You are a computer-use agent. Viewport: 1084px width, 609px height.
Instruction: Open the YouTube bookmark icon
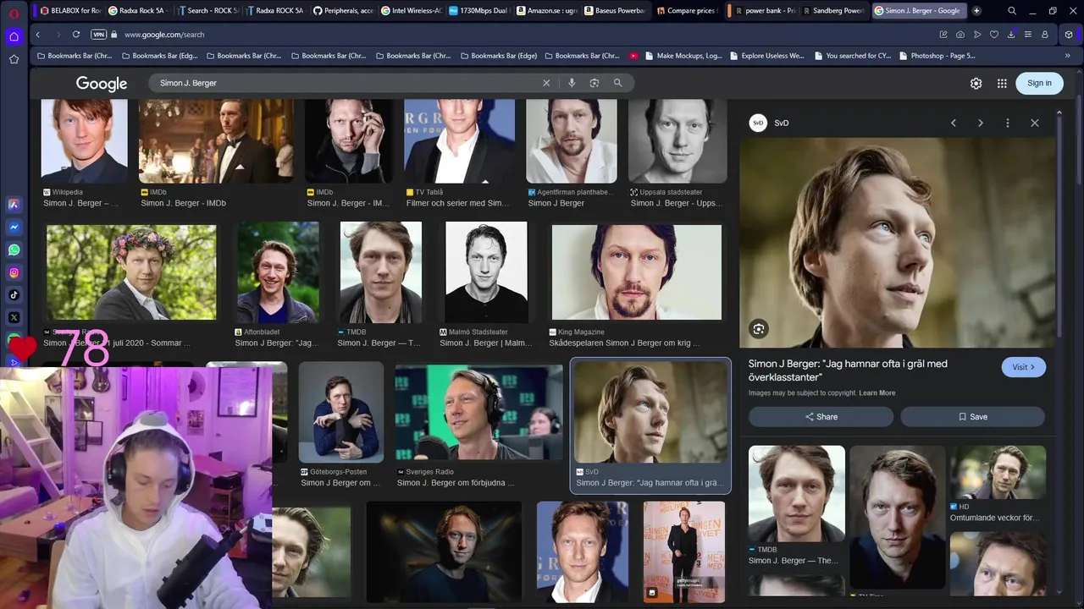[x=633, y=56]
